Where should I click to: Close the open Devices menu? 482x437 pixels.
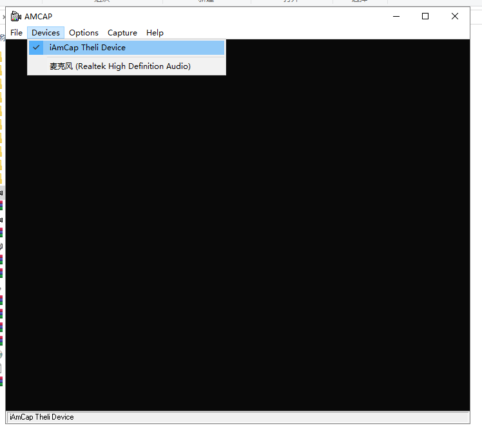[x=46, y=33]
